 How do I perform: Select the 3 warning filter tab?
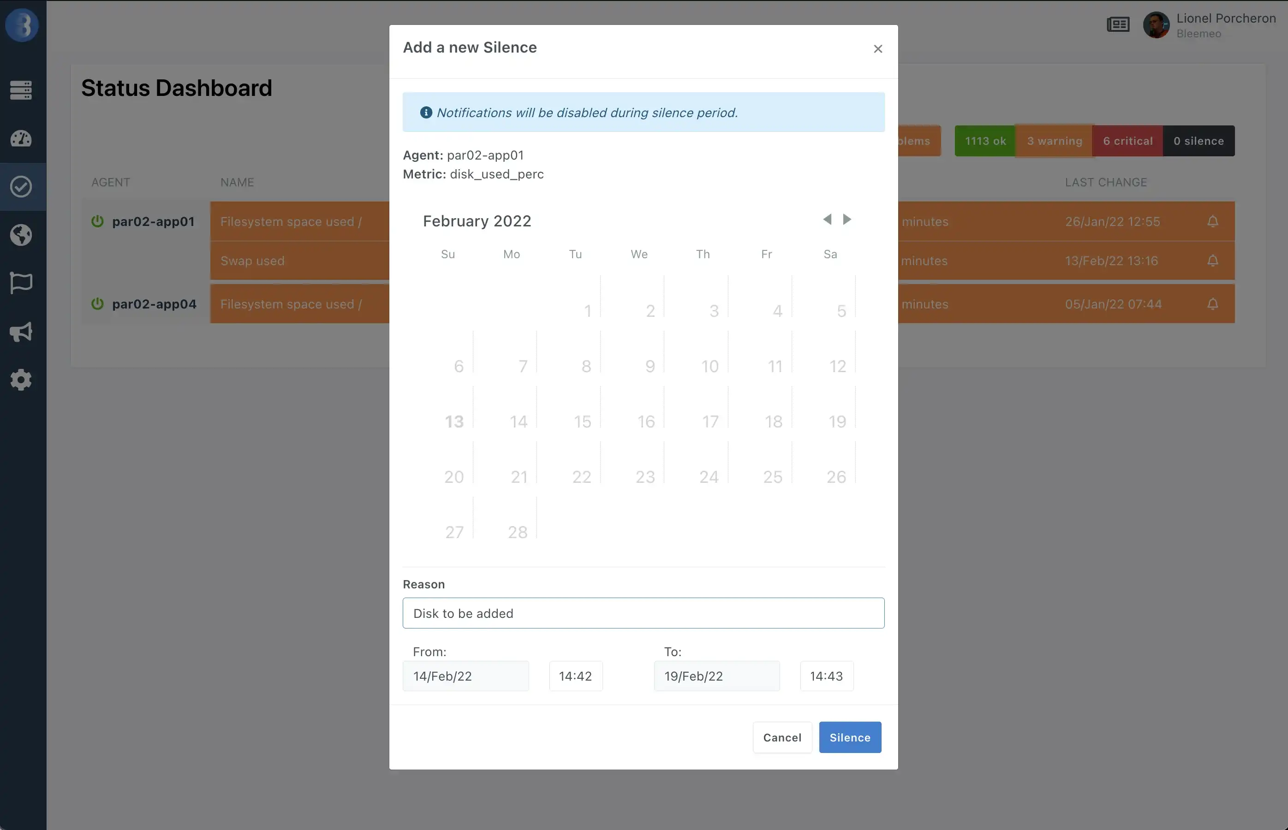click(x=1054, y=141)
